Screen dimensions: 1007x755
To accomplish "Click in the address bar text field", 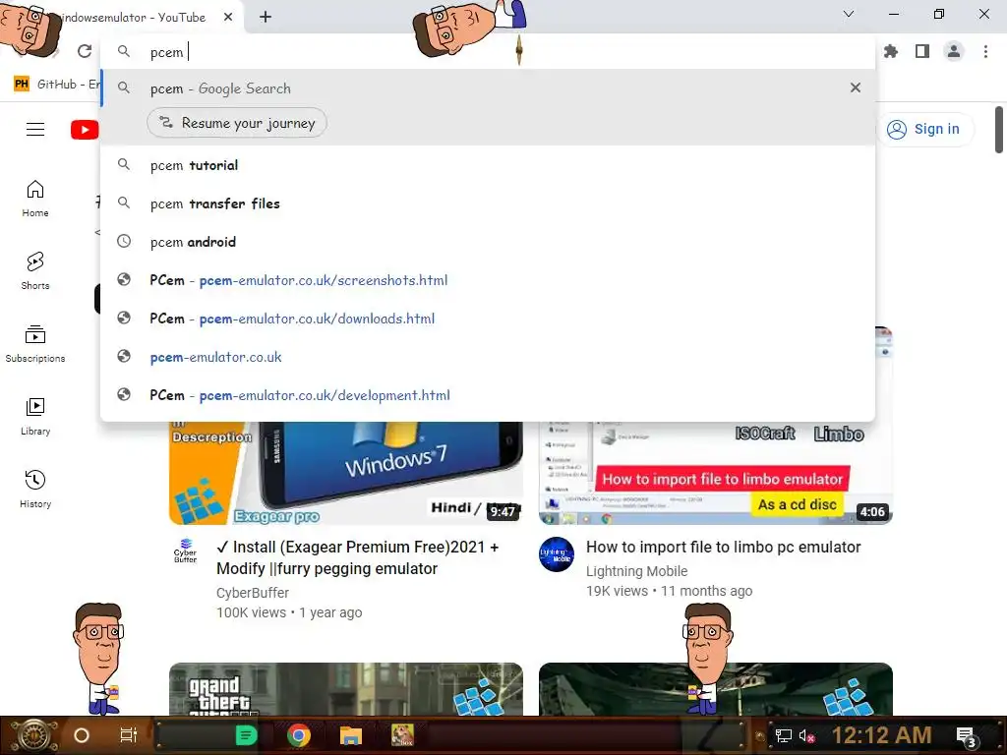I will click(x=488, y=51).
